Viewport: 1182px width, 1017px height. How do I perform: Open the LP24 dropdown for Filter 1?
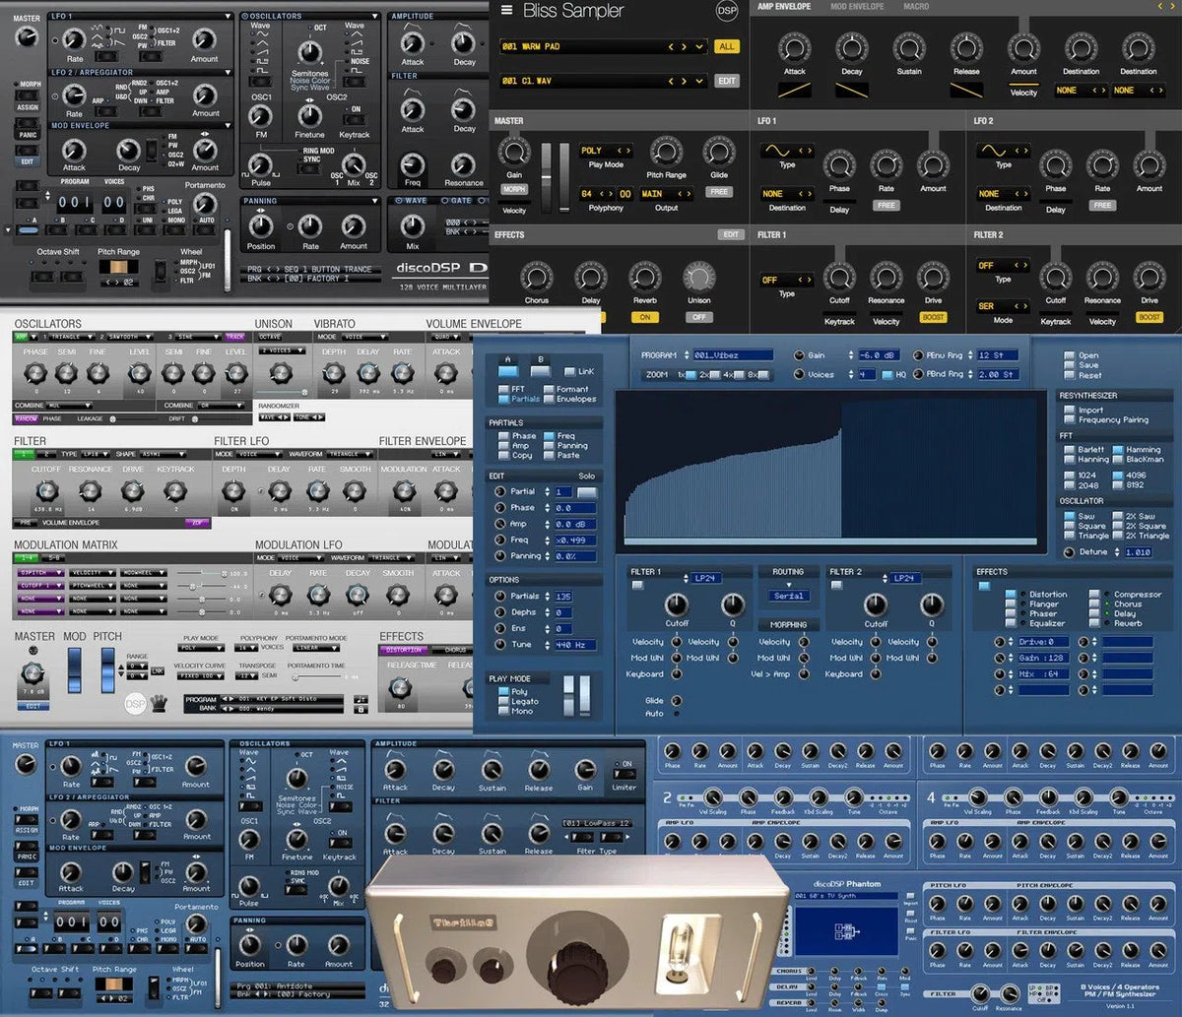pyautogui.click(x=705, y=578)
